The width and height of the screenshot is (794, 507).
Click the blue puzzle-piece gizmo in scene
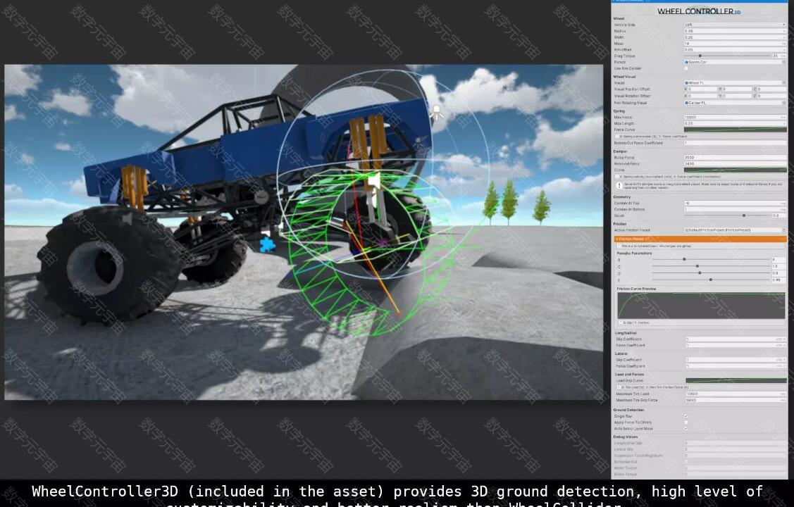tap(268, 245)
